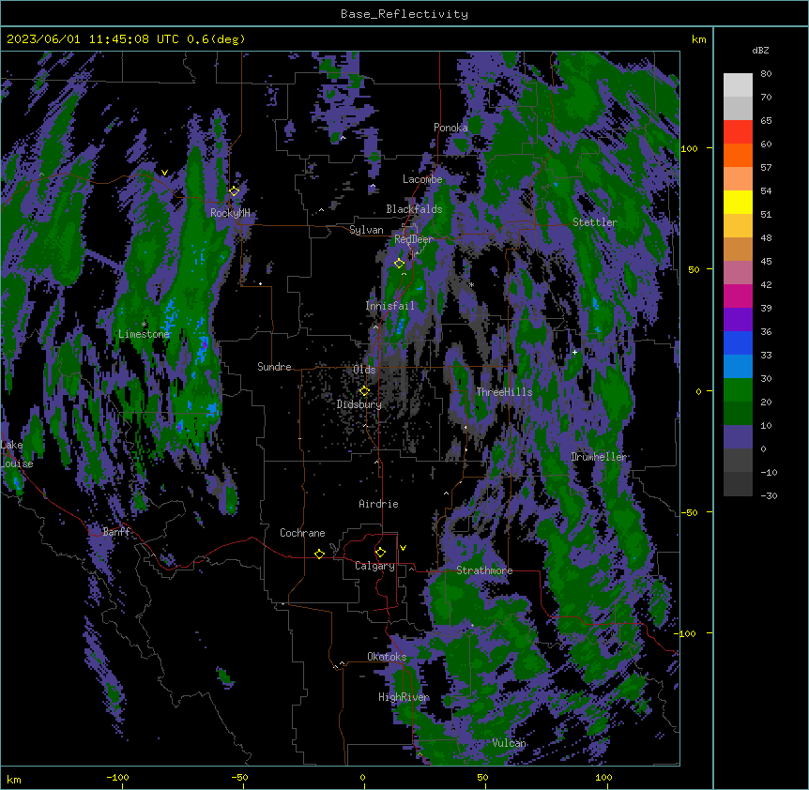809x790 pixels.
Task: Click the dBZ legend heading
Action: click(760, 50)
